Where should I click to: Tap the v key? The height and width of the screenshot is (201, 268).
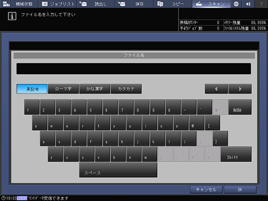(x=103, y=154)
